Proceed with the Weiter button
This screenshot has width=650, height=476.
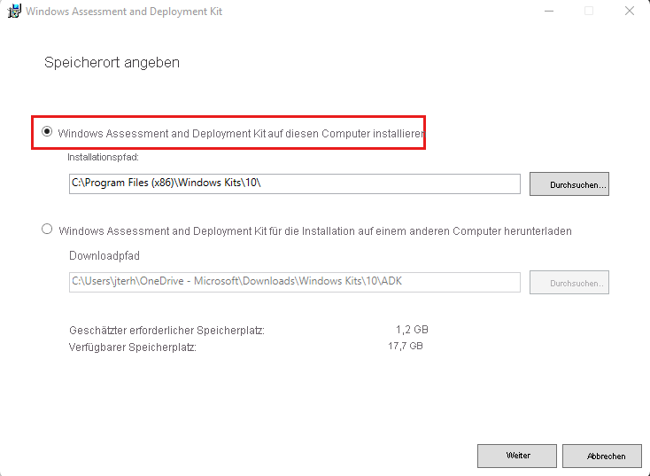tap(517, 456)
